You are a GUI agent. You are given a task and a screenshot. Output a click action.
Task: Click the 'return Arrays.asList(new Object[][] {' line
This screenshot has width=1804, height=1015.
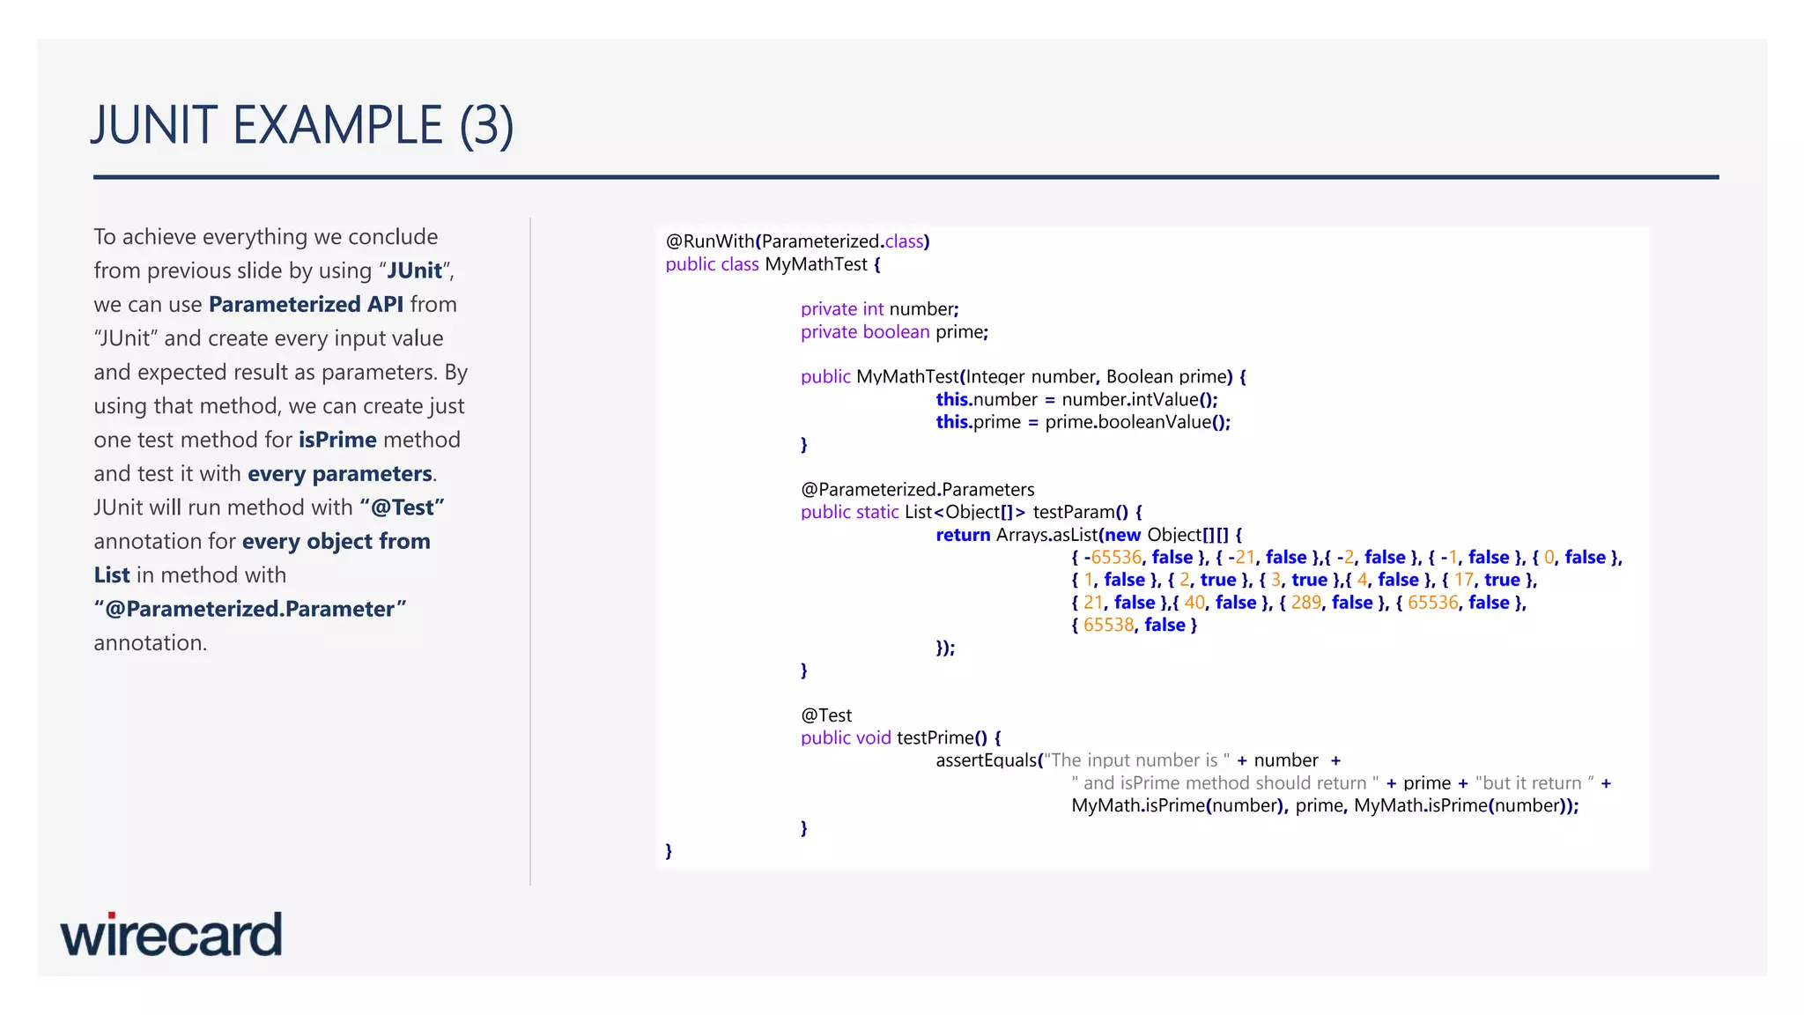1089,535
